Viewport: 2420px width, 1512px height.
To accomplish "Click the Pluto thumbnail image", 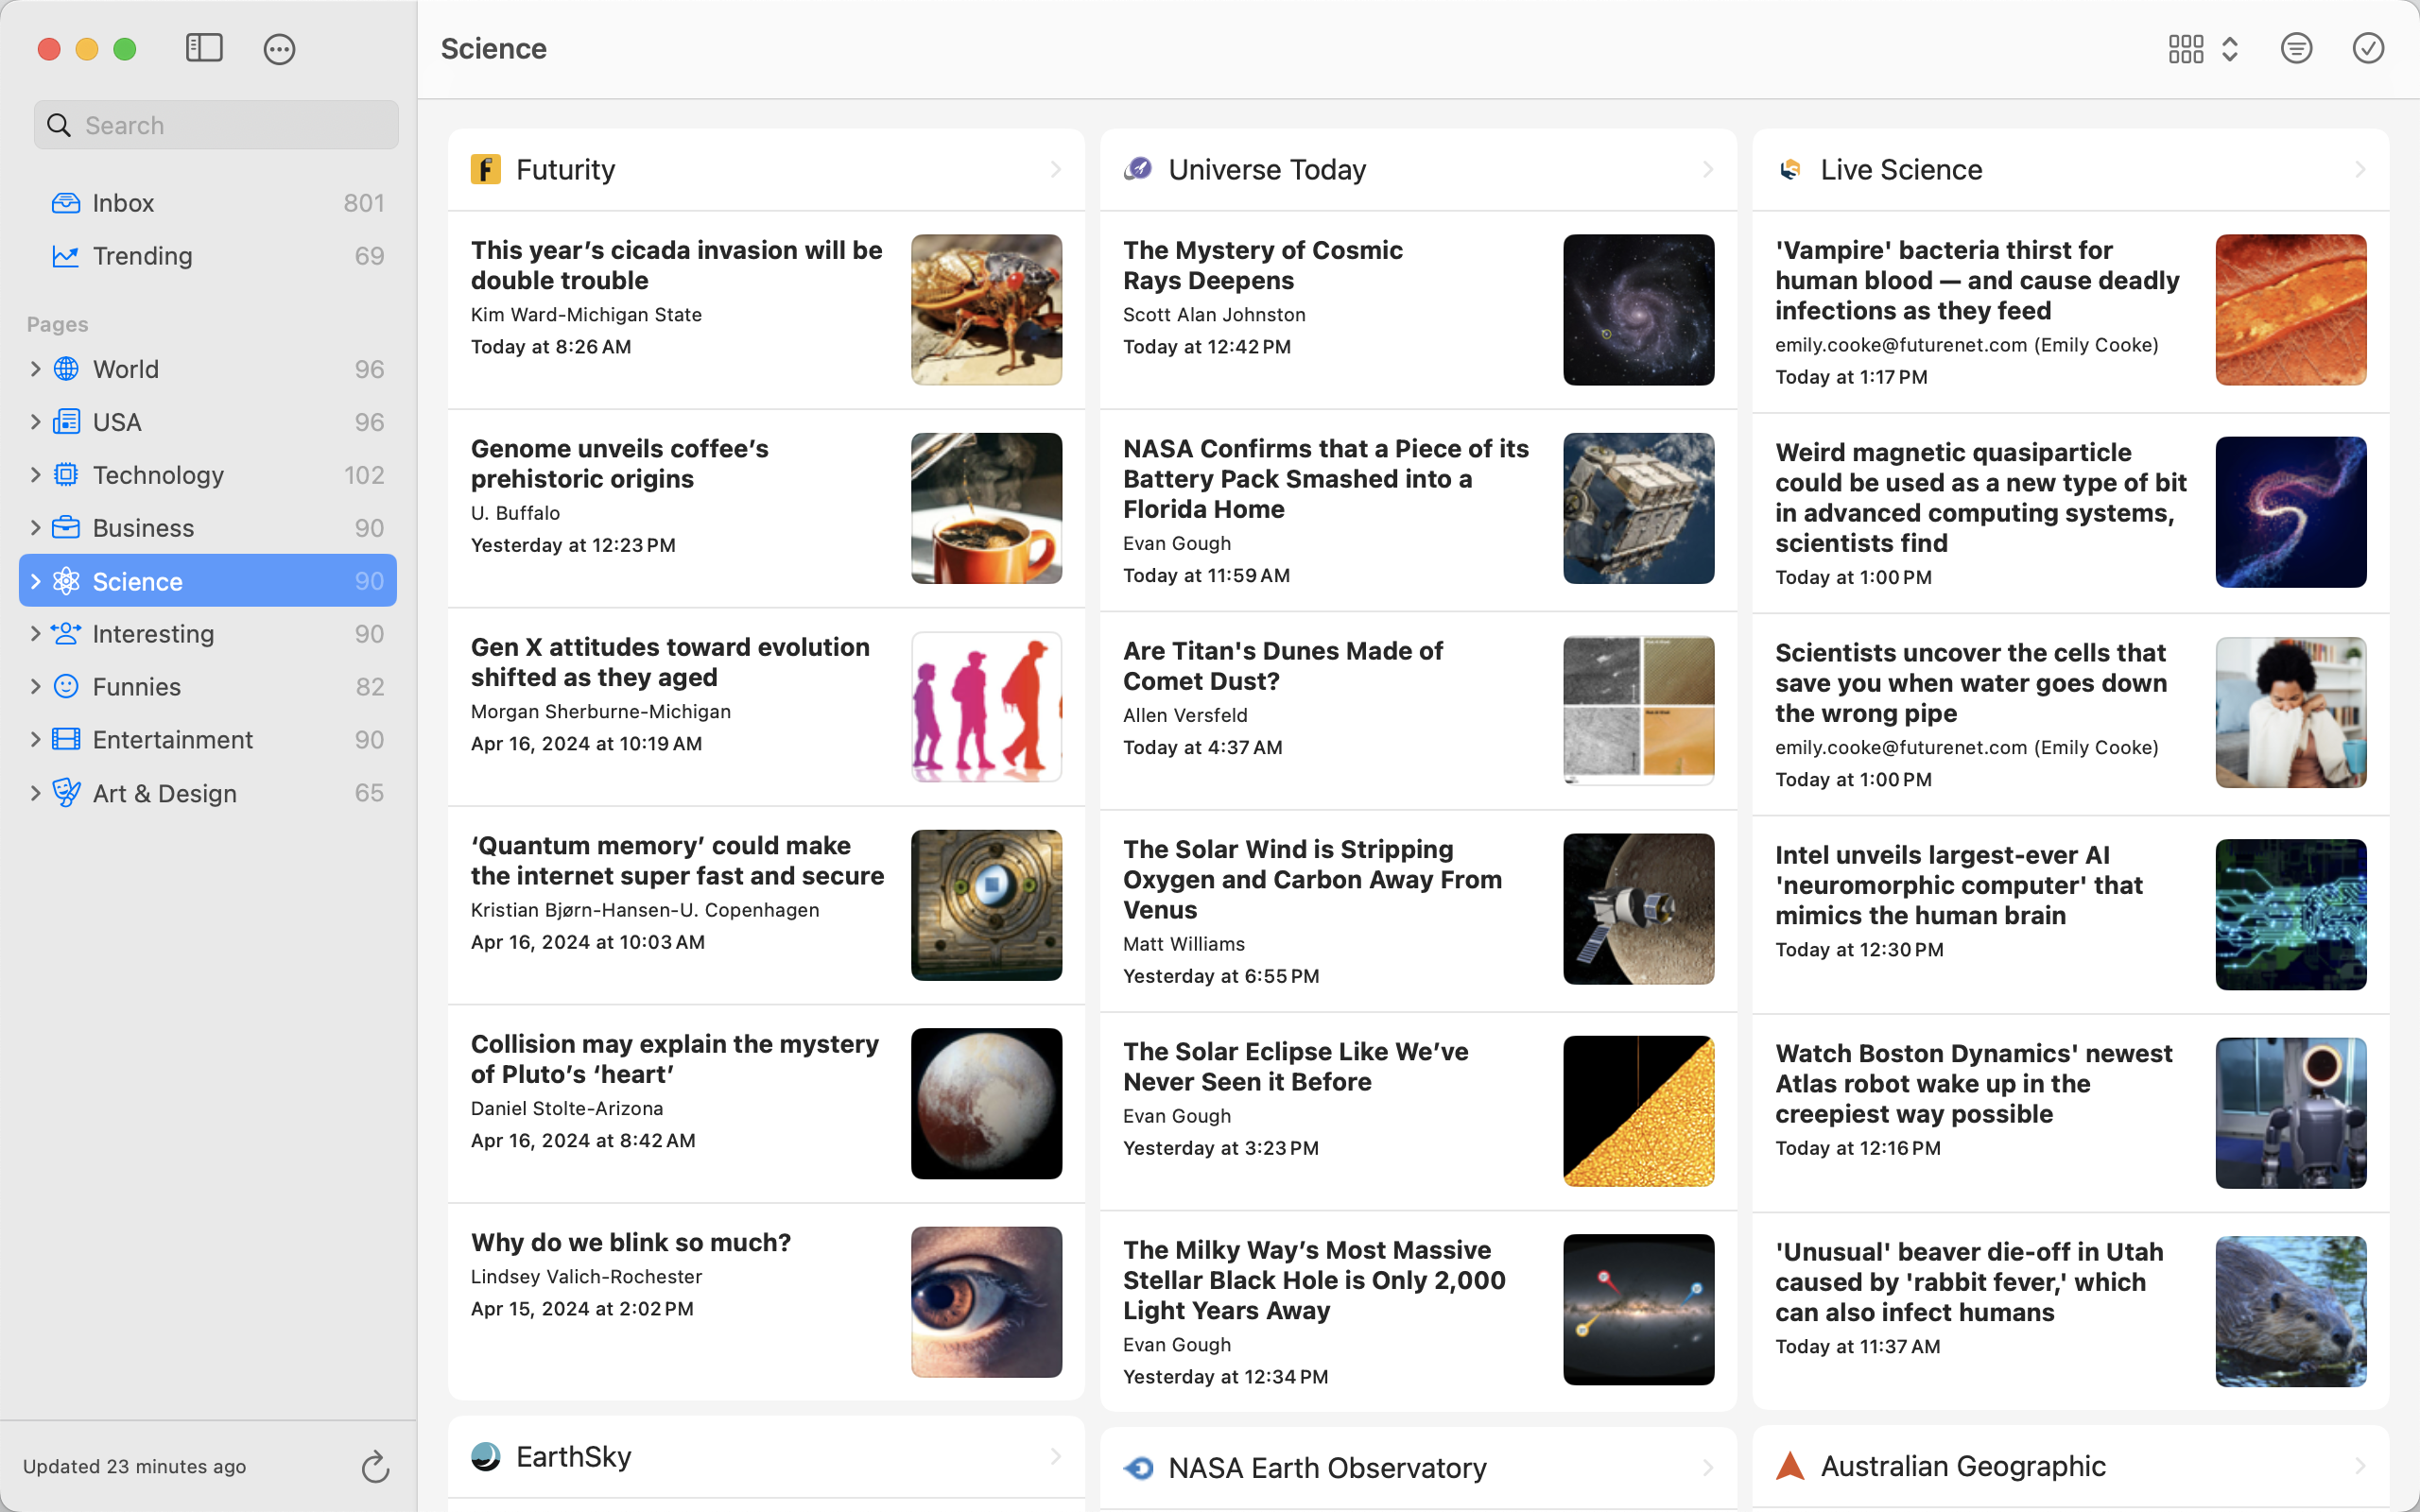I will tap(986, 1103).
